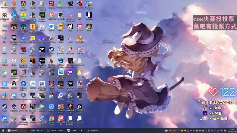237x133 pixels.
Task: Open the 727984 taskbar window
Action: (75, 130)
